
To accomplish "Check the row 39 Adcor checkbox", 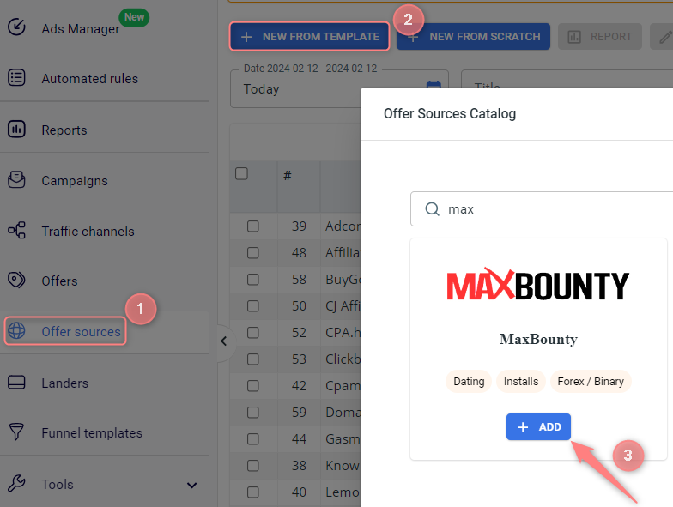I will (x=252, y=226).
